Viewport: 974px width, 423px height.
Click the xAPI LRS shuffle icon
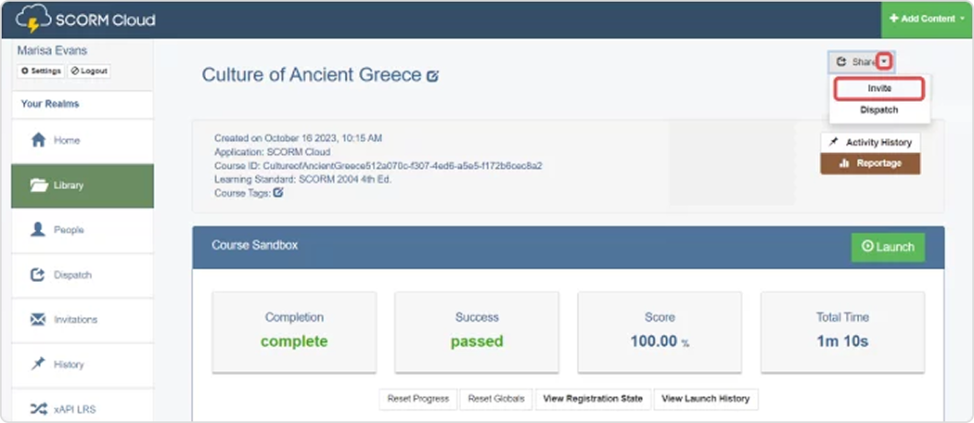coord(38,409)
